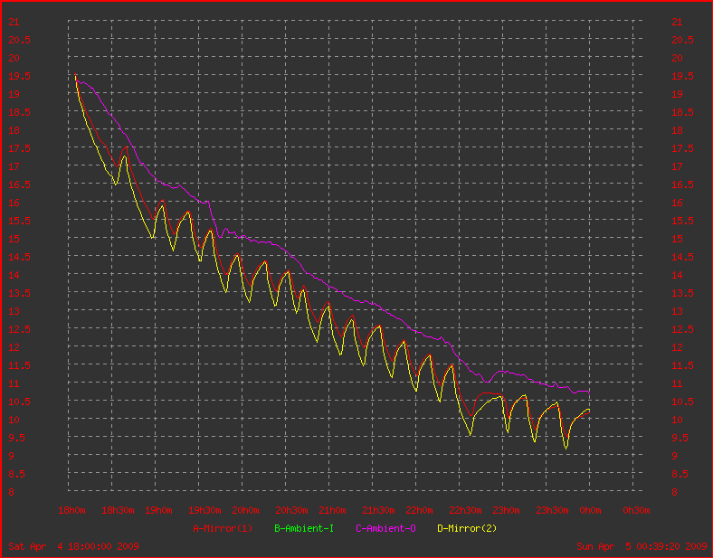
Task: Select the 22h0m time axis label
Action: [419, 510]
